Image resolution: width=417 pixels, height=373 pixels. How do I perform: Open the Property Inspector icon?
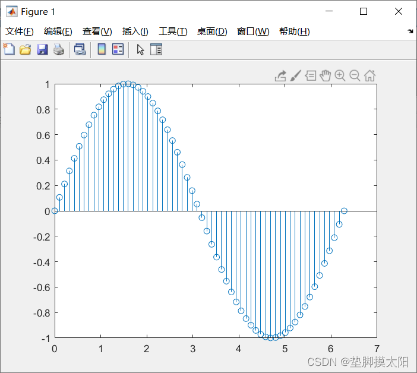pyautogui.click(x=156, y=50)
